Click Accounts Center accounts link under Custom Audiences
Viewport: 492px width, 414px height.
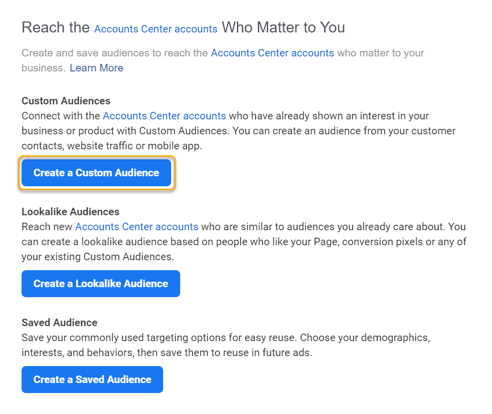(x=164, y=116)
